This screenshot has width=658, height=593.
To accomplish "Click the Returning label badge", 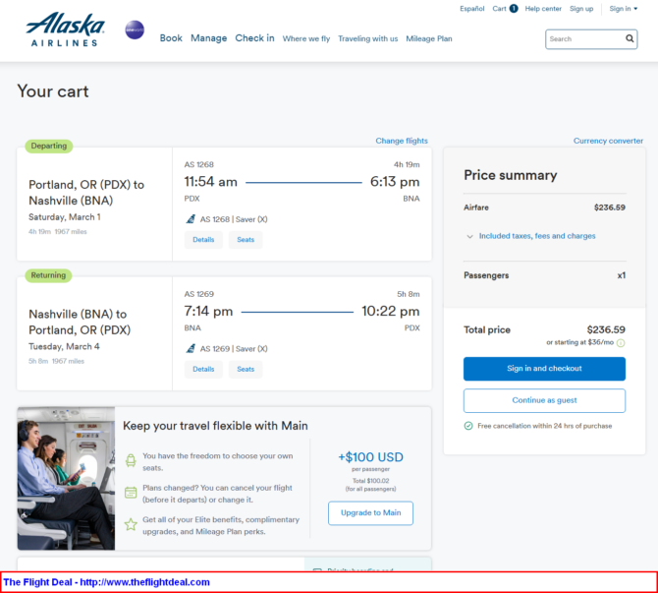I will click(x=48, y=275).
